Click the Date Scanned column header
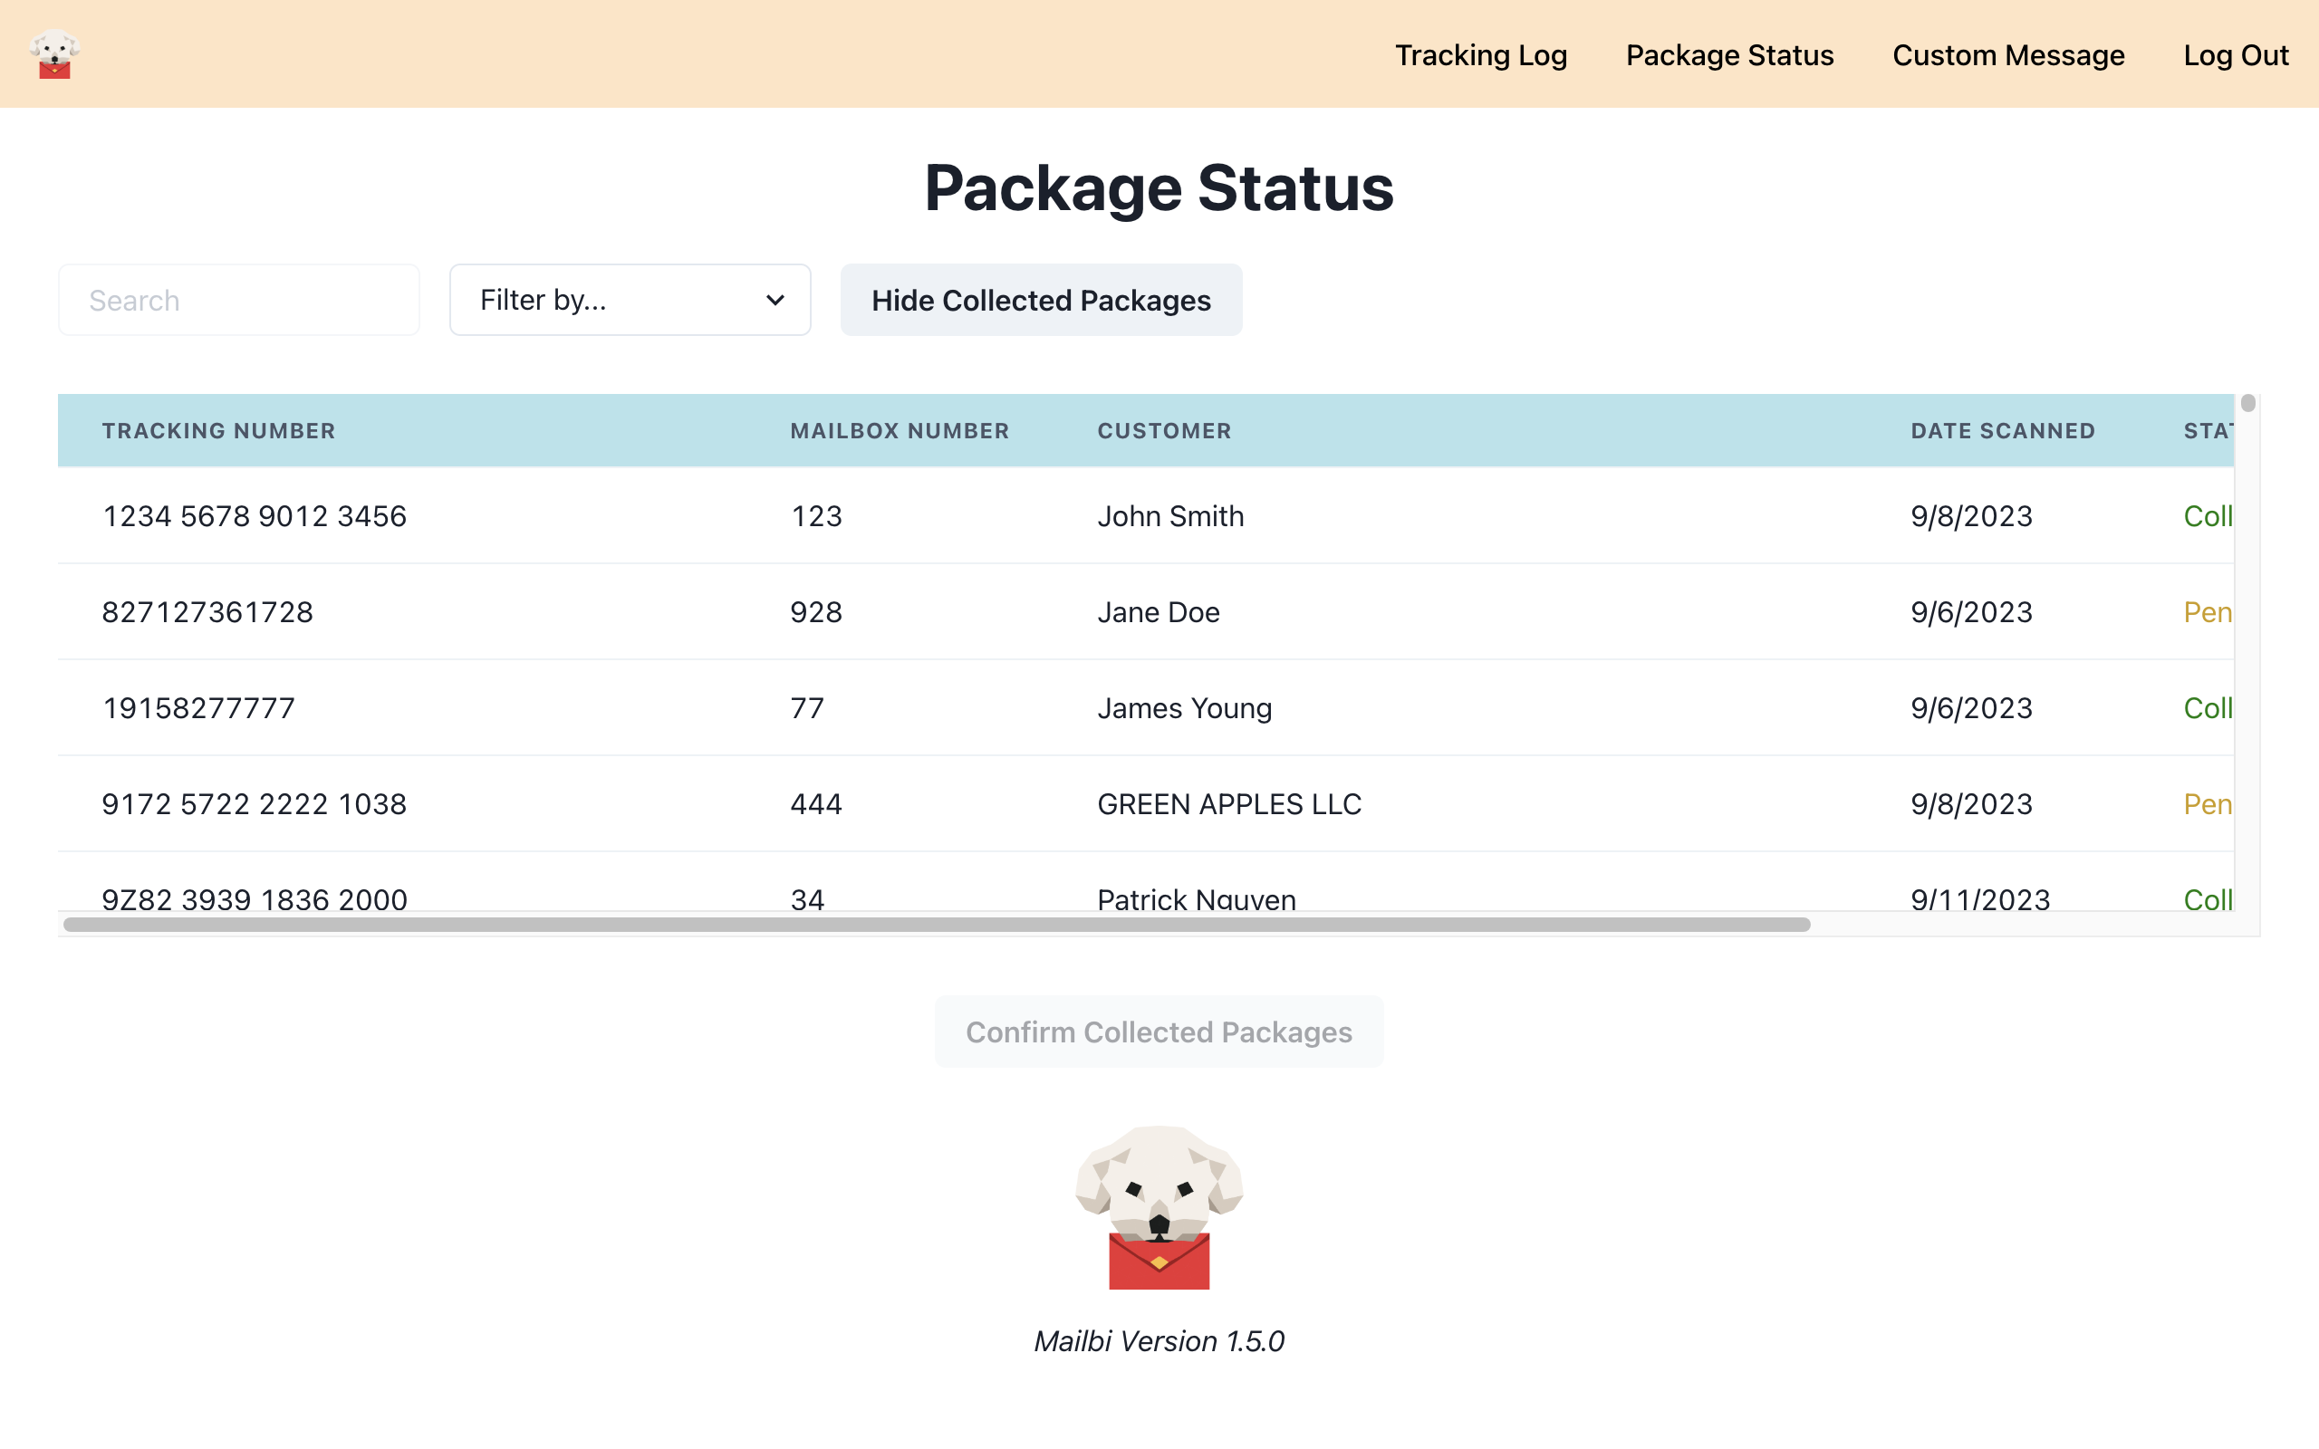Viewport: 2319px width, 1449px height. (x=2003, y=430)
